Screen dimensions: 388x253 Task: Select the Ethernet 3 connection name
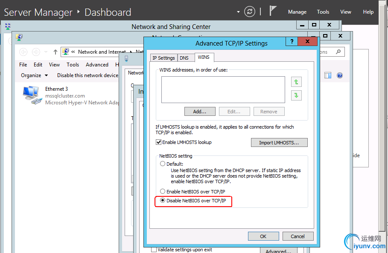click(56, 89)
